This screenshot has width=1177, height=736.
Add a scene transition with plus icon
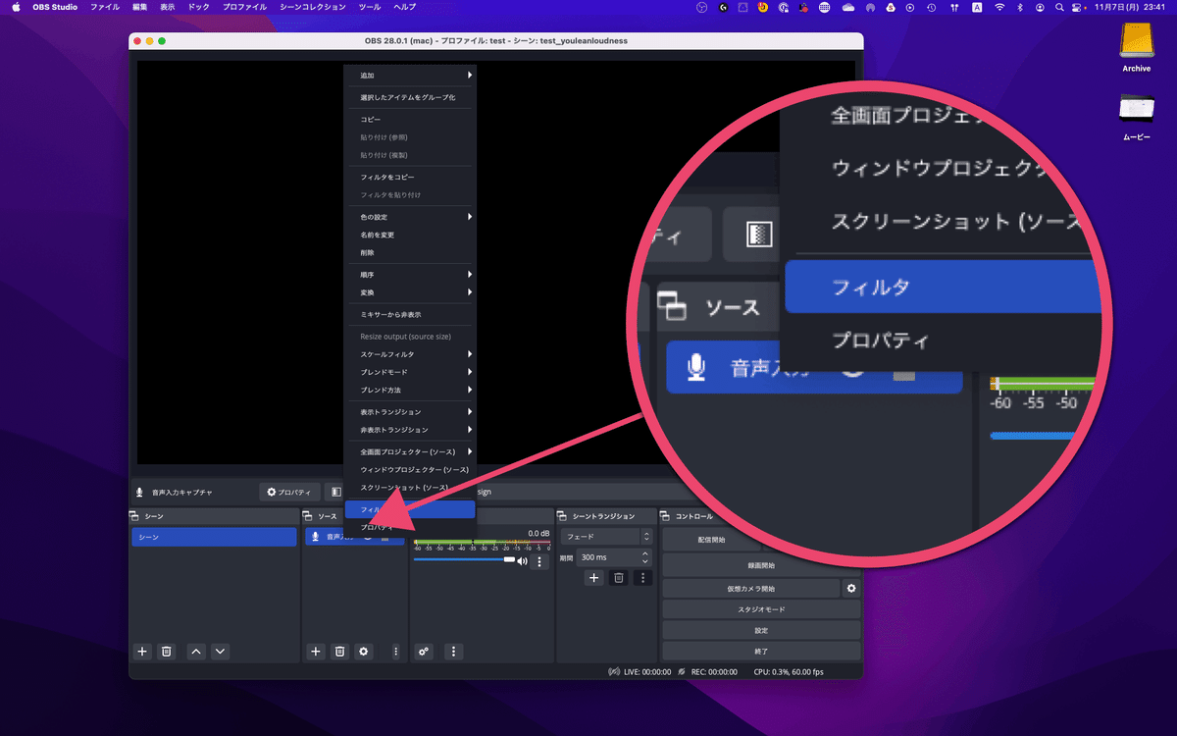pos(593,578)
